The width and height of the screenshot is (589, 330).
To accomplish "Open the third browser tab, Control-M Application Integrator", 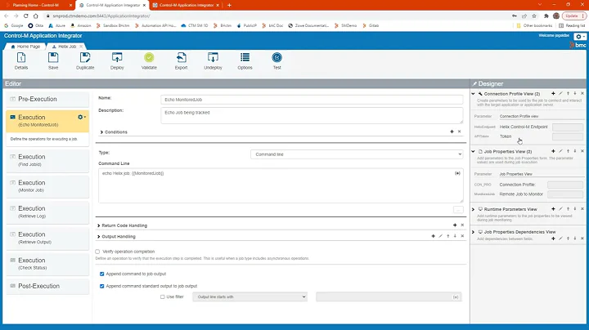I will click(187, 5).
